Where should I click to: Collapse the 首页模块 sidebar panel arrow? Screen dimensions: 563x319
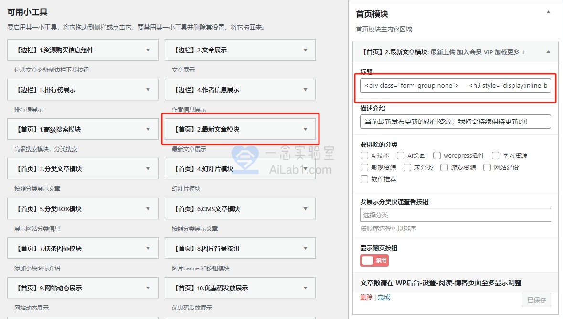point(548,12)
